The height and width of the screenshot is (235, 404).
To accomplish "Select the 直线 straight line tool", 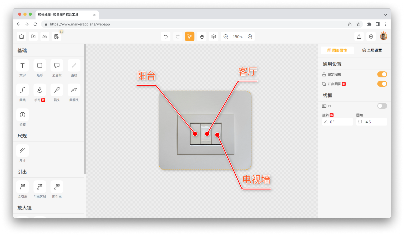I will pyautogui.click(x=74, y=65).
